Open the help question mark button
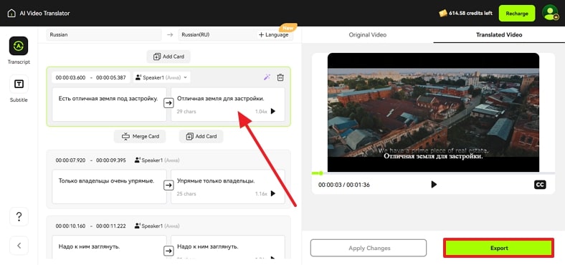The width and height of the screenshot is (565, 265). coord(19,216)
